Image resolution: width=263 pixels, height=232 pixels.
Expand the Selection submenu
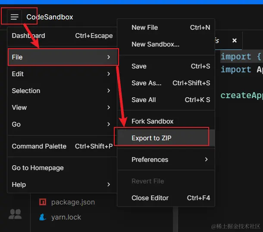click(x=62, y=91)
